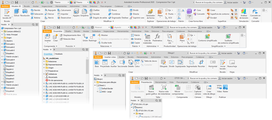Switch to Diseño tab in assembly window

68,31
